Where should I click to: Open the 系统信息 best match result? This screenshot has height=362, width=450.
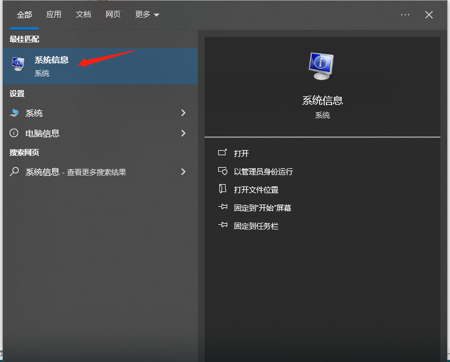[100, 66]
